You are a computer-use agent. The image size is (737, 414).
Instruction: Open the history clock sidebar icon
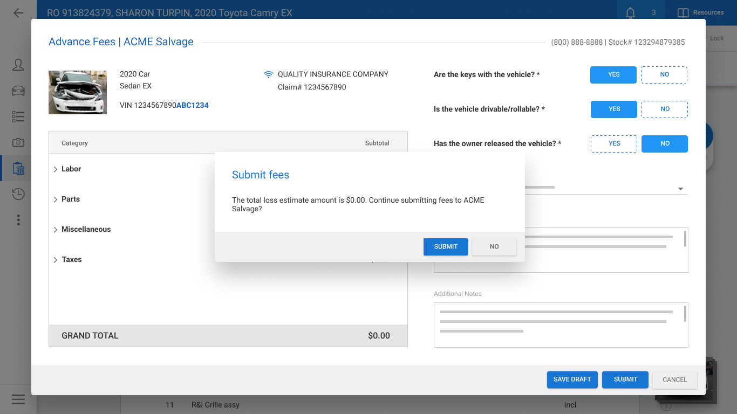tap(18, 194)
